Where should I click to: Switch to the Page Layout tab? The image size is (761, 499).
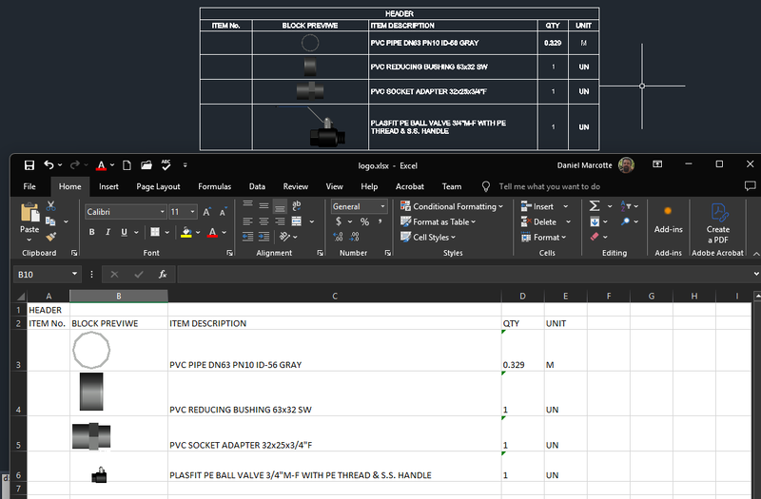pos(158,187)
